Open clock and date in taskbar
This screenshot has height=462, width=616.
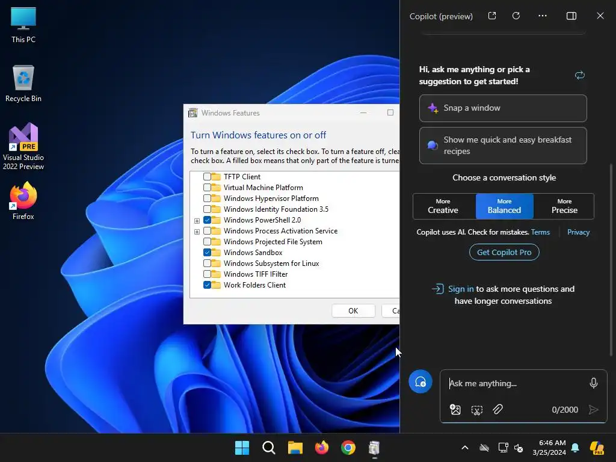tap(549, 448)
